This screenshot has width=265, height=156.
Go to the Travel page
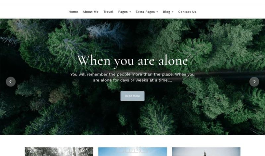click(108, 12)
